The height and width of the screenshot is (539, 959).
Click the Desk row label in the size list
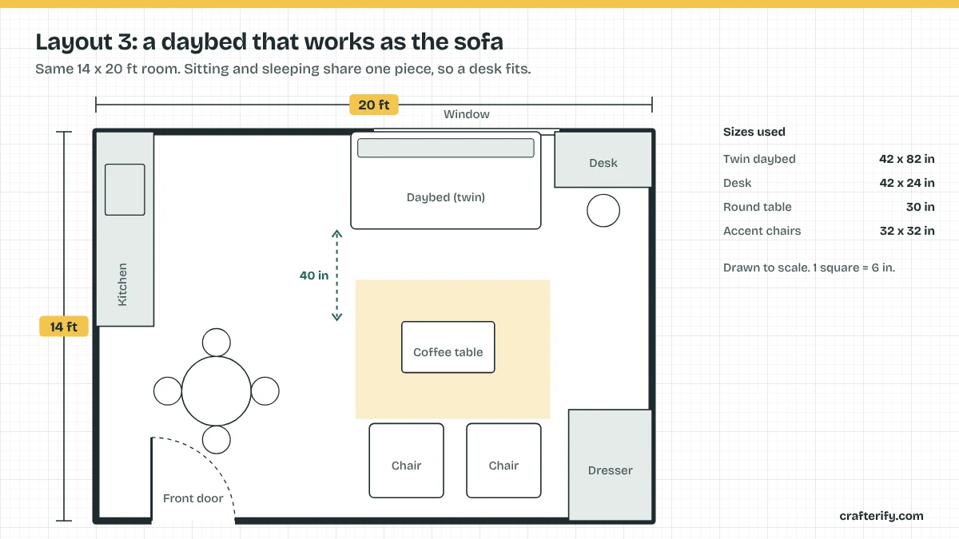(x=738, y=183)
